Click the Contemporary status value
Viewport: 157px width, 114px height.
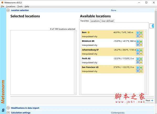(118, 113)
